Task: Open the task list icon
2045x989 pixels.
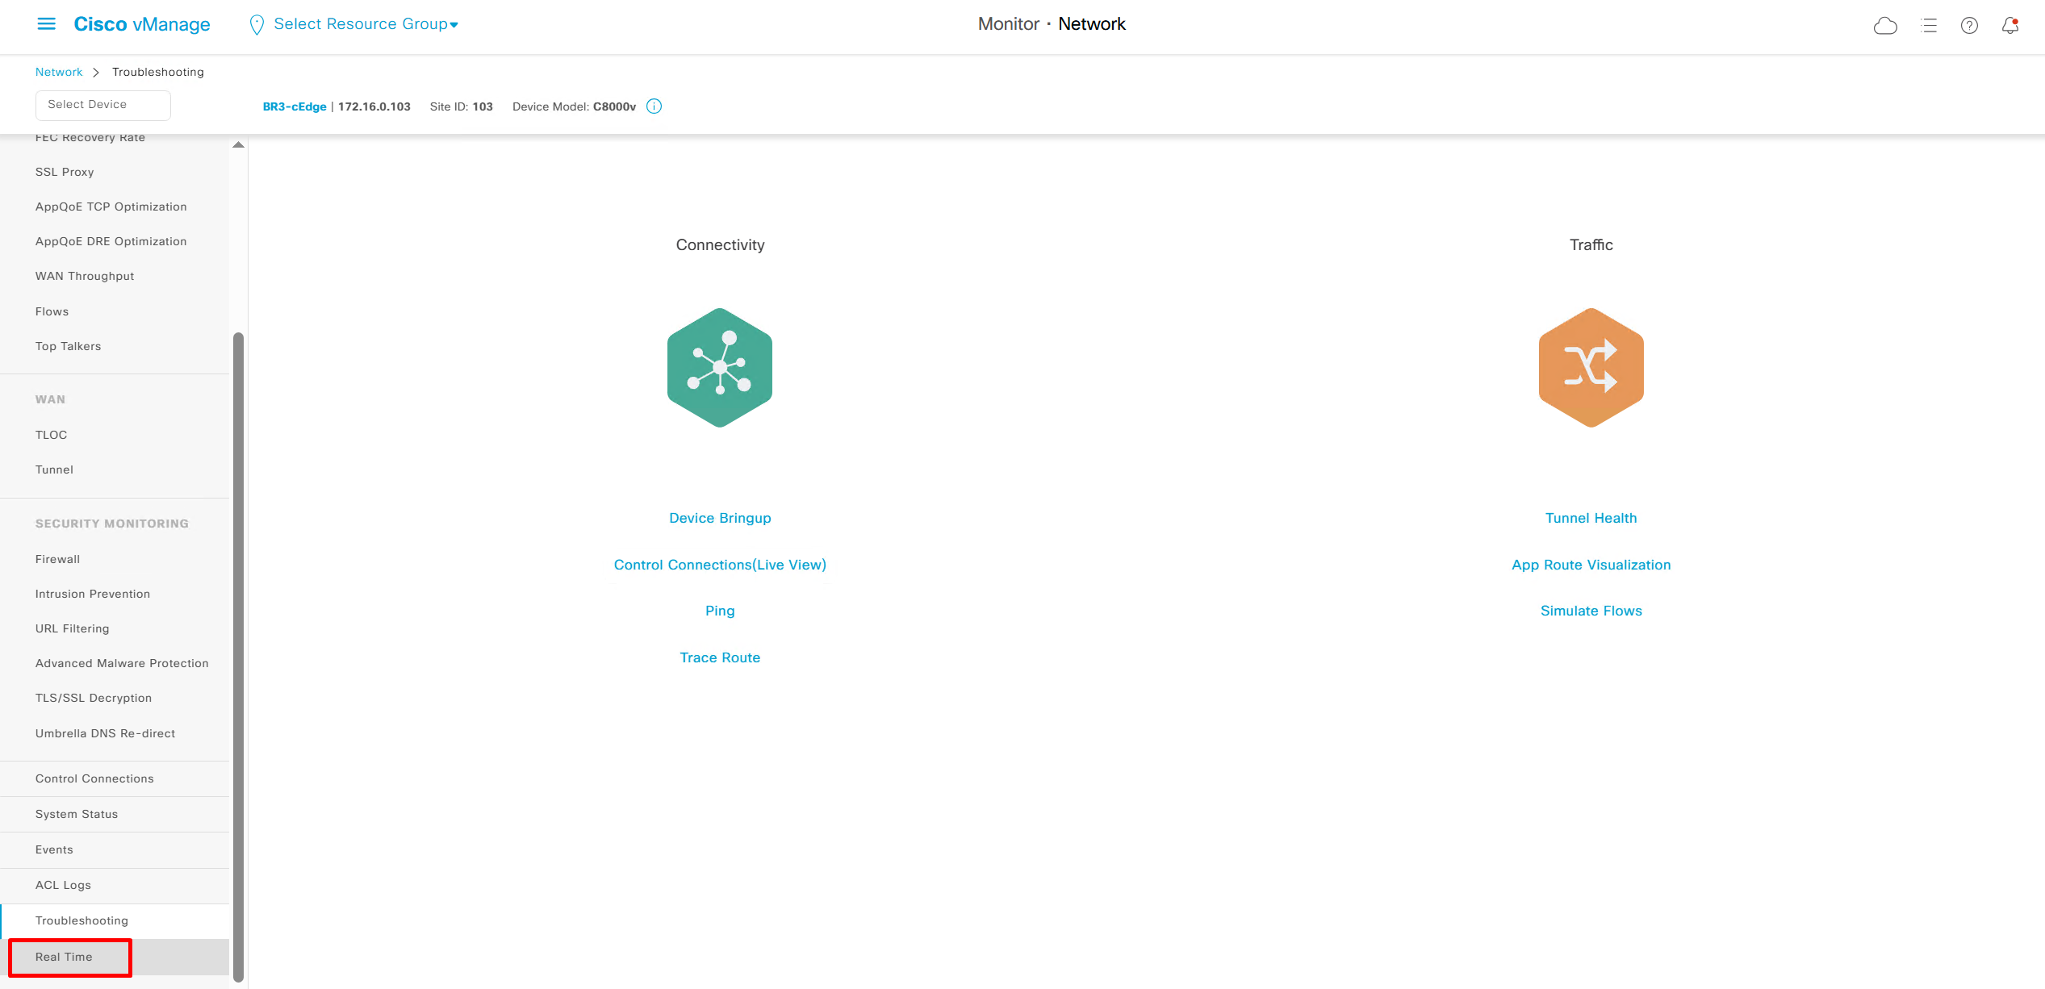Action: (x=1929, y=26)
